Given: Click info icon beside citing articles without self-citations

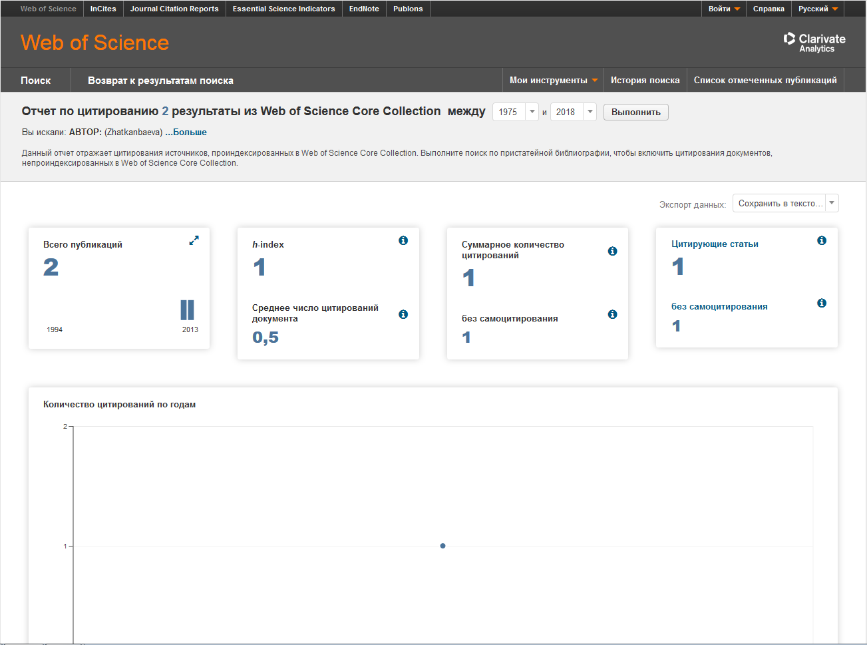Looking at the screenshot, I should tap(822, 303).
